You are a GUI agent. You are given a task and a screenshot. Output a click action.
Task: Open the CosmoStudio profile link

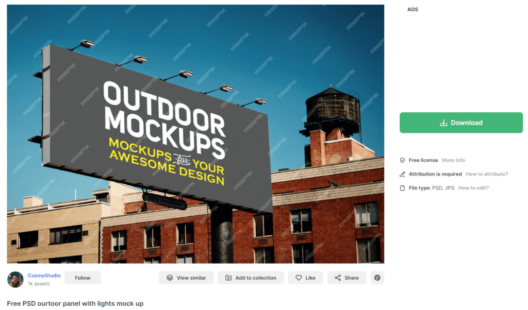click(44, 275)
